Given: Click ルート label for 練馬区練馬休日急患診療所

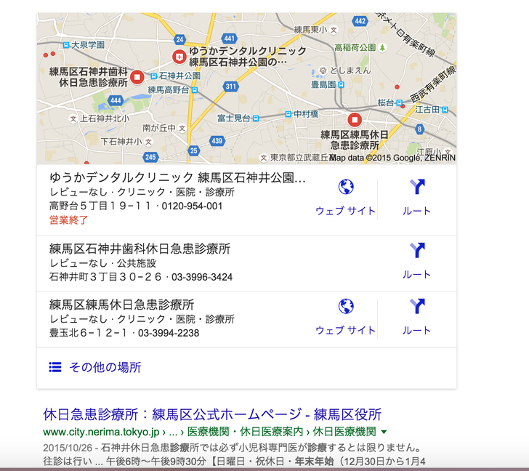Looking at the screenshot, I should click(417, 330).
